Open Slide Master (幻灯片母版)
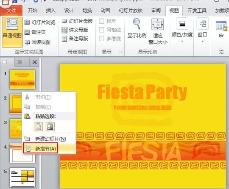Image resolution: width=229 pixels, height=189 pixels. pos(77,21)
